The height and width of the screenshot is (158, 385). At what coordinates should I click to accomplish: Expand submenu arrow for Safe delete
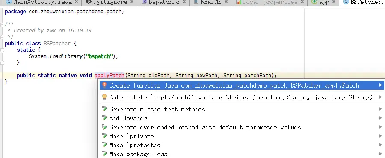click(381, 97)
